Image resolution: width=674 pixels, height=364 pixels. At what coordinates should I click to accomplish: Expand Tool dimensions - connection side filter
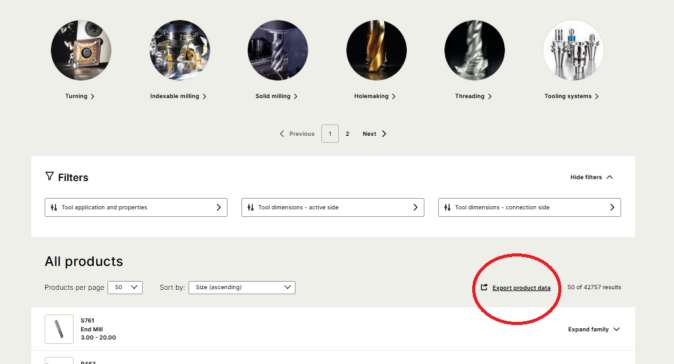529,207
